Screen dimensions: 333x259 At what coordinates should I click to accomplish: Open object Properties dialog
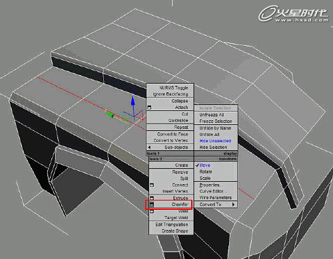click(210, 185)
